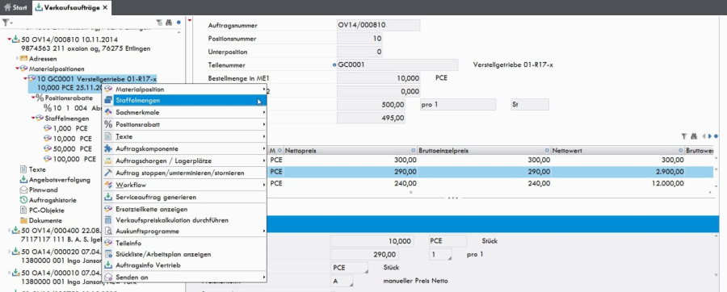The width and height of the screenshot is (727, 292).
Task: Open Positionsrabatt context menu entry
Action: coord(184,124)
